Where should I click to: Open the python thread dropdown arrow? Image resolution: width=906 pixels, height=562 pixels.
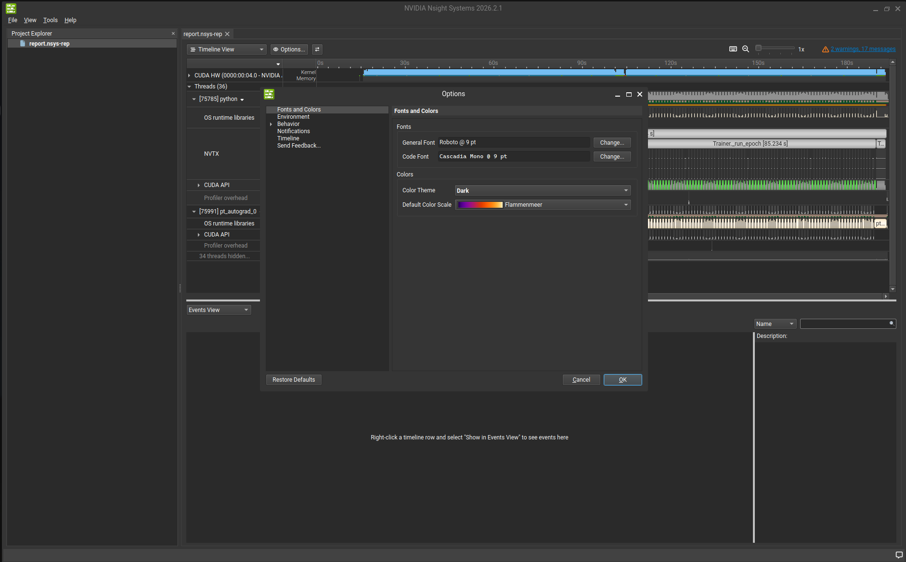(x=242, y=100)
